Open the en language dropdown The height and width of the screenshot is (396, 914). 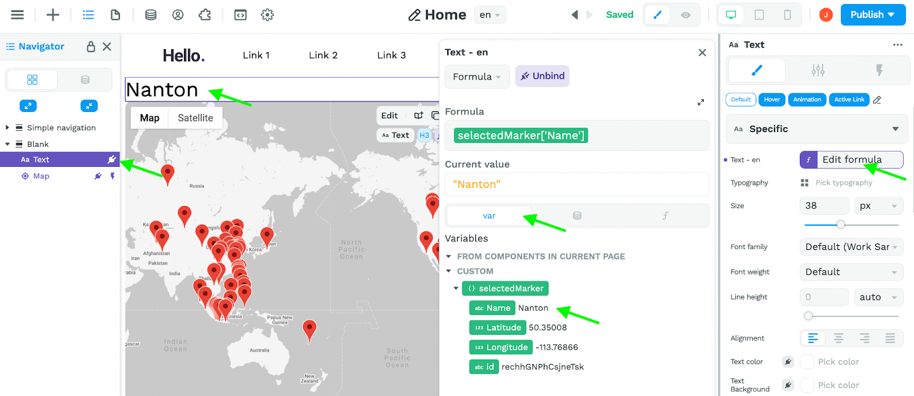[x=490, y=15]
